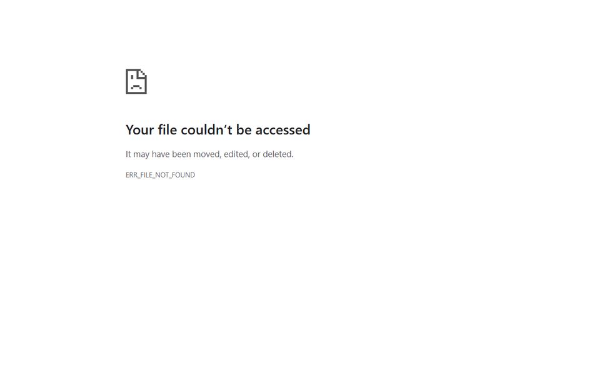This screenshot has height=375, width=597.
Task: Click the word "moved," in the description
Action: (207, 154)
